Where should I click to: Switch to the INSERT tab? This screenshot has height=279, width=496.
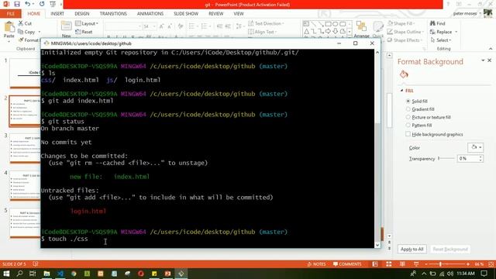click(x=57, y=14)
